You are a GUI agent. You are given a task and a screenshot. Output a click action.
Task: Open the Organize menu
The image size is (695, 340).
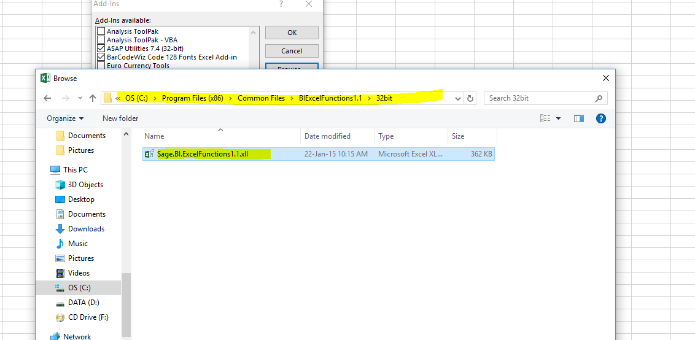65,118
